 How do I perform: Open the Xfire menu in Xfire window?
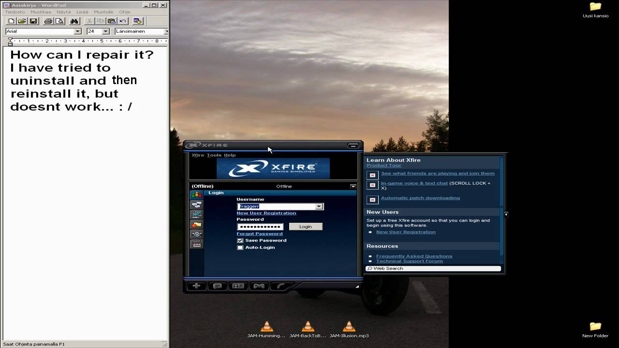pos(198,155)
